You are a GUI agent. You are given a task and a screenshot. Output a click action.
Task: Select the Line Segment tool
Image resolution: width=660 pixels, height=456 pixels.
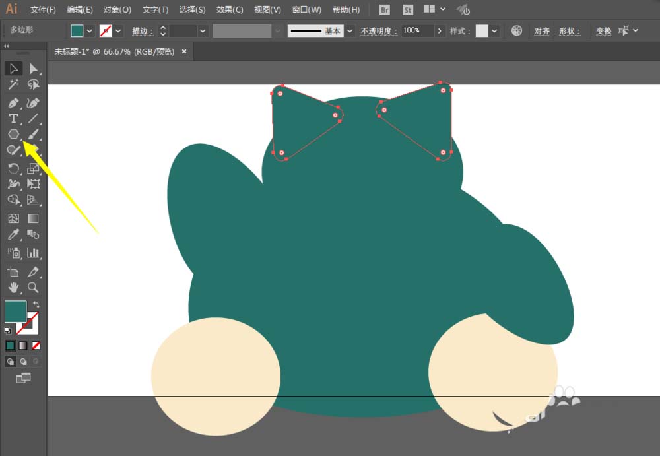[33, 118]
